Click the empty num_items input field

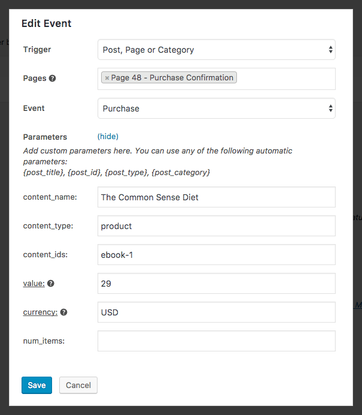pyautogui.click(x=216, y=341)
